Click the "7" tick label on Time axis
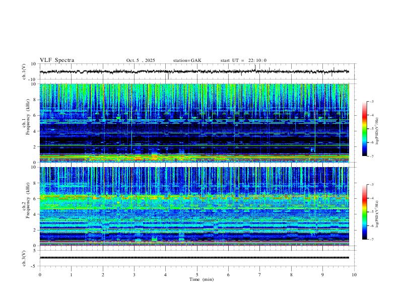Viewport: 399px width, 308px height. 260,275
